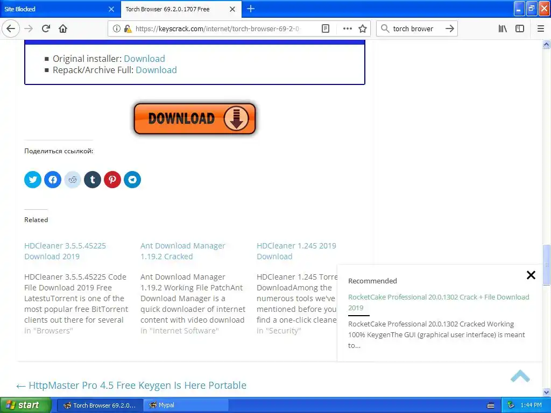Screen dimensions: 551x413
Task: Open page actions three-dot menu
Action: tap(347, 29)
